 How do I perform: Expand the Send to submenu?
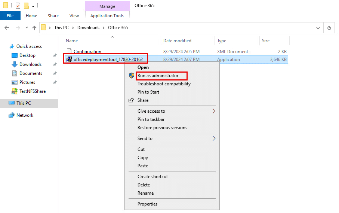point(214,139)
